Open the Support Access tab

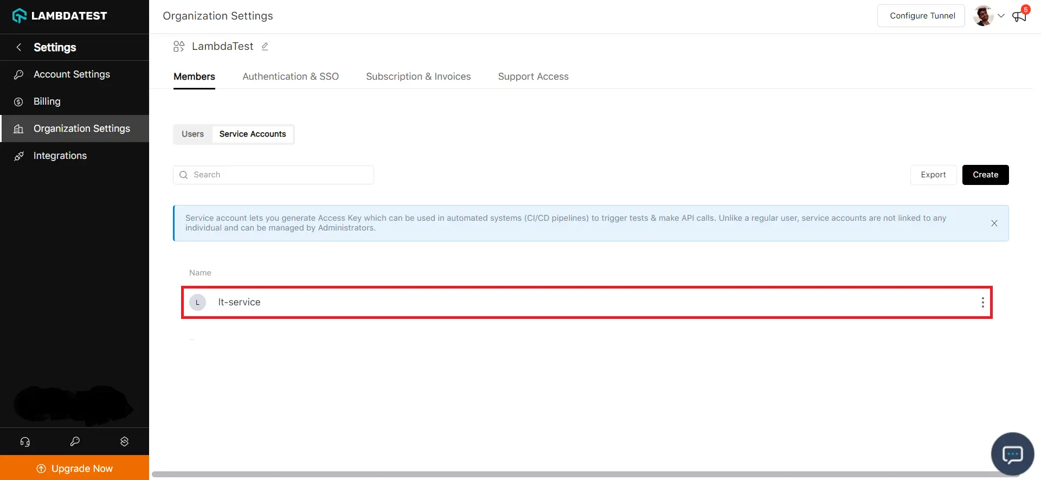533,76
